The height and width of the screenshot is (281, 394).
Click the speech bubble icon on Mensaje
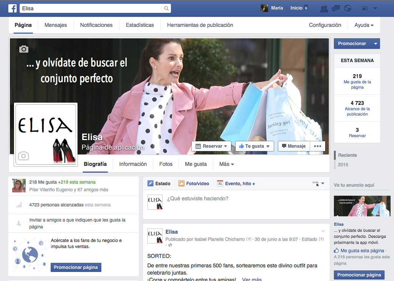pos(284,146)
